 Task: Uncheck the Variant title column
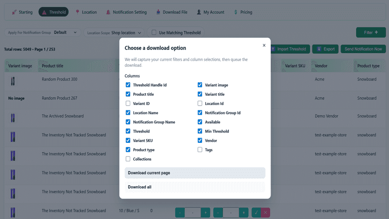click(x=200, y=94)
